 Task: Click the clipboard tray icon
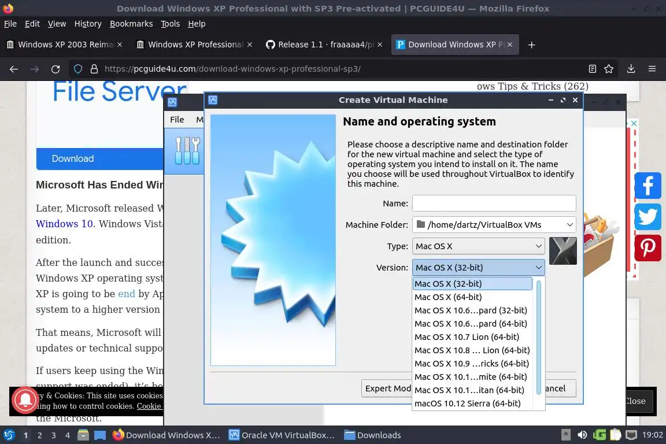click(616, 435)
